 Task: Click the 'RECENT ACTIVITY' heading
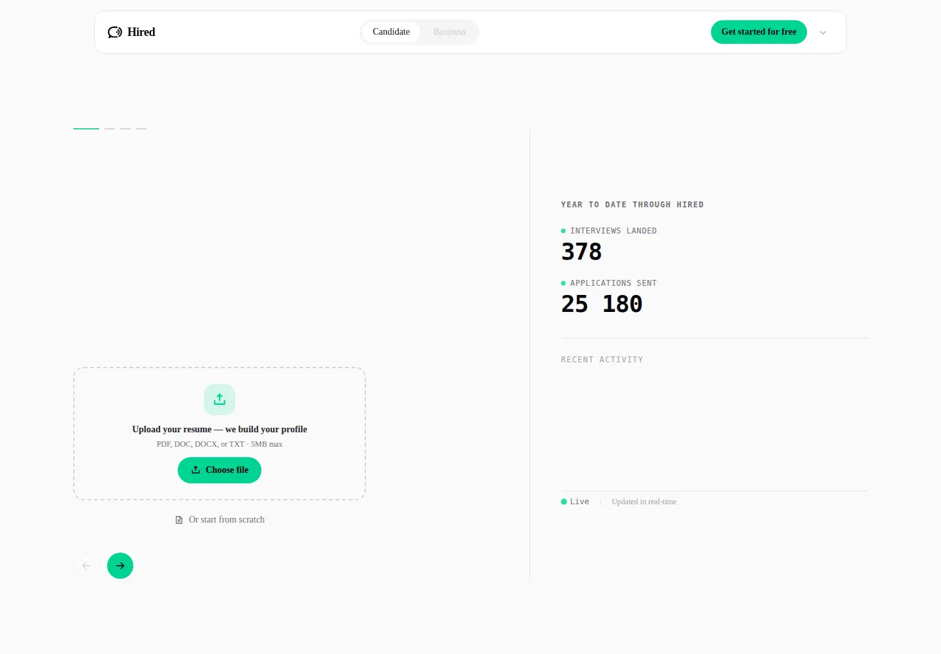(602, 360)
